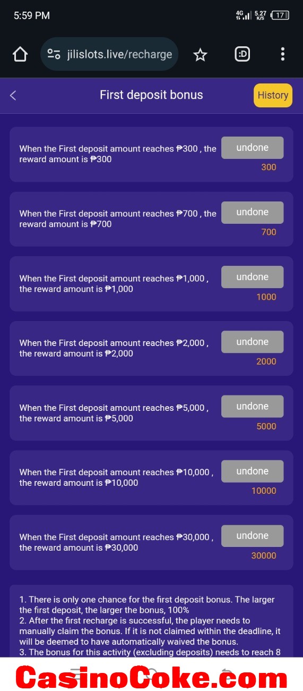The image size is (303, 691).
Task: Tap the battery status indicator
Action: [280, 15]
